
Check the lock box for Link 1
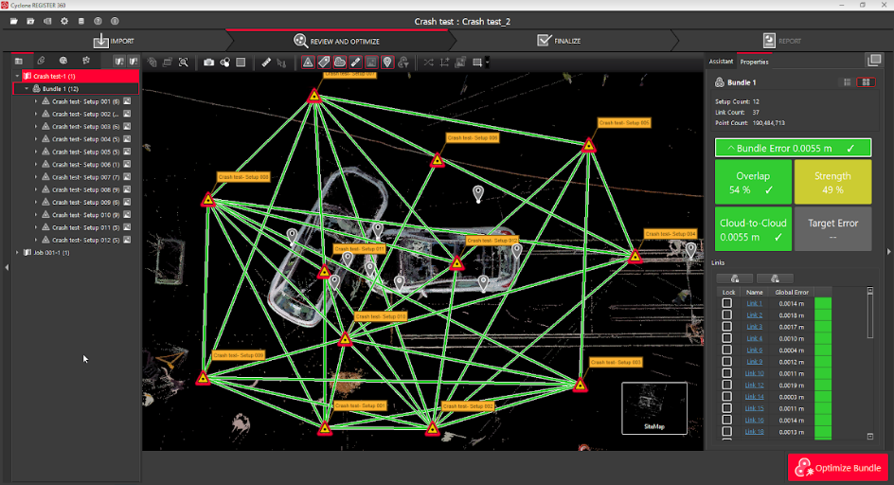[727, 303]
